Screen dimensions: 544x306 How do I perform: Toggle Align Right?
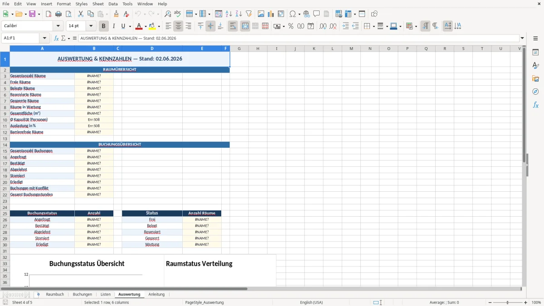188,26
